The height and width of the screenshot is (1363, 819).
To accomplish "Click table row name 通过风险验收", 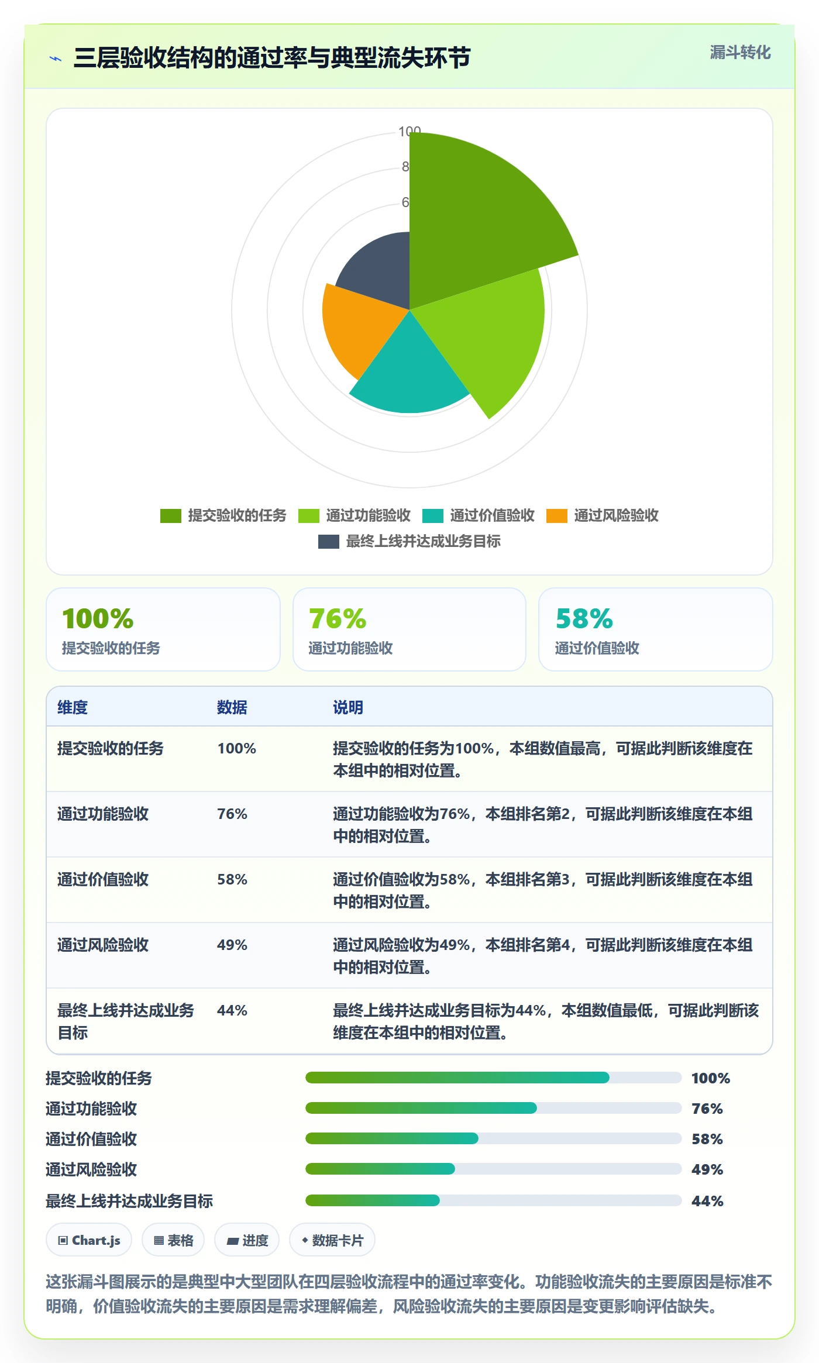I will [x=103, y=945].
